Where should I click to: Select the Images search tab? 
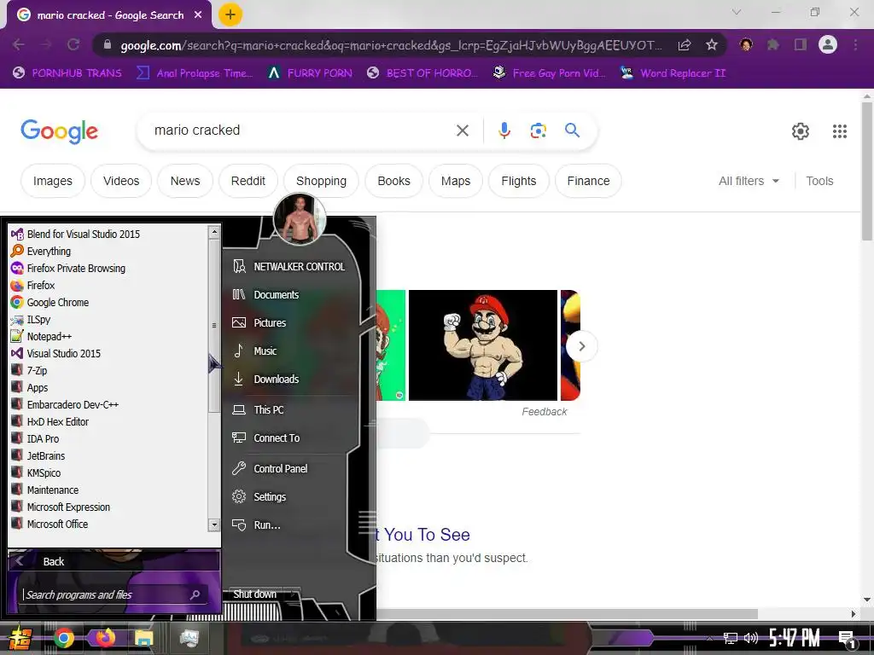pos(52,181)
